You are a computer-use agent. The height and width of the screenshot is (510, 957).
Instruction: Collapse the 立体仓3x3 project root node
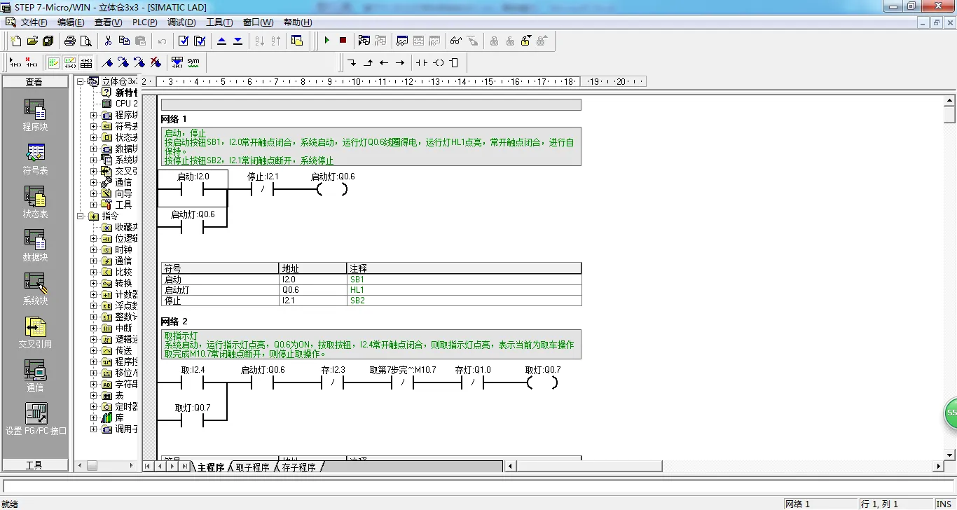[x=81, y=81]
